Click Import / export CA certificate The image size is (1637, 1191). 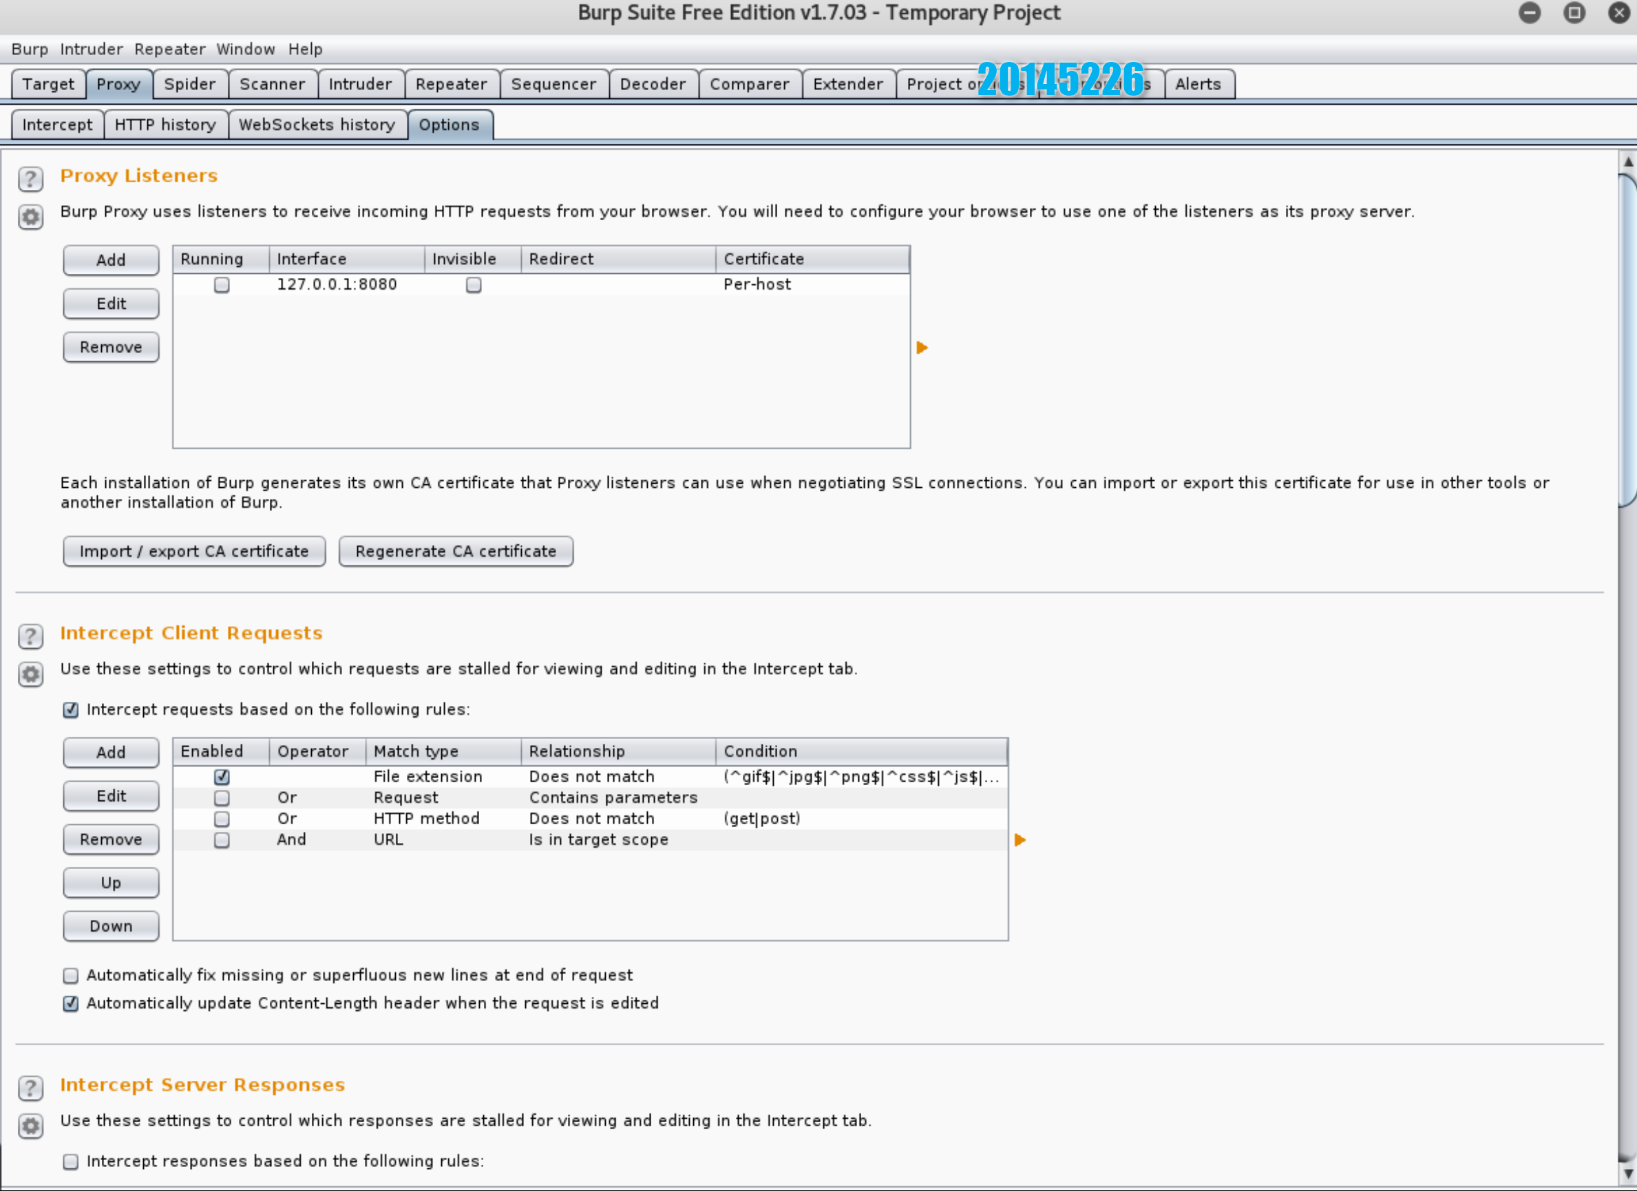(194, 551)
